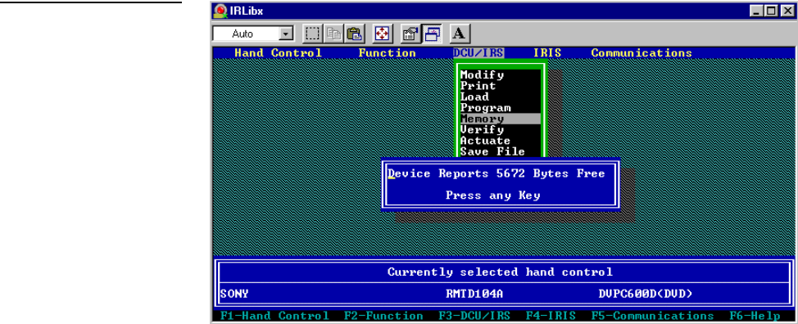Image resolution: width=798 pixels, height=324 pixels.
Task: Click the DVPC600D(DVD) device text
Action: (646, 294)
